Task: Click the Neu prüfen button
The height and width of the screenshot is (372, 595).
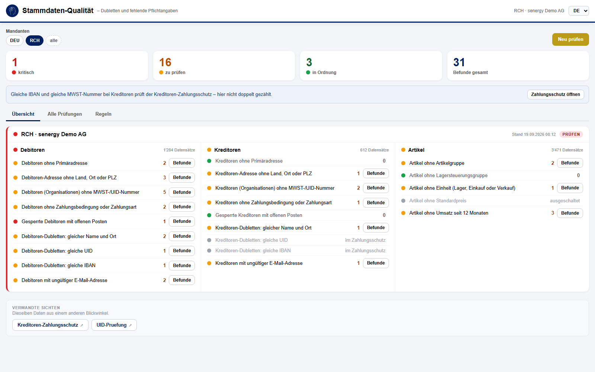Action: click(x=570, y=39)
